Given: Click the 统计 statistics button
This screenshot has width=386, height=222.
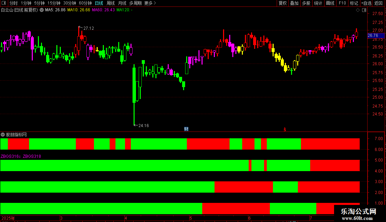Looking at the screenshot, I should pos(318,3).
